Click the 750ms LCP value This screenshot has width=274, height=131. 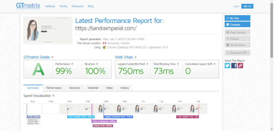pos(131,71)
